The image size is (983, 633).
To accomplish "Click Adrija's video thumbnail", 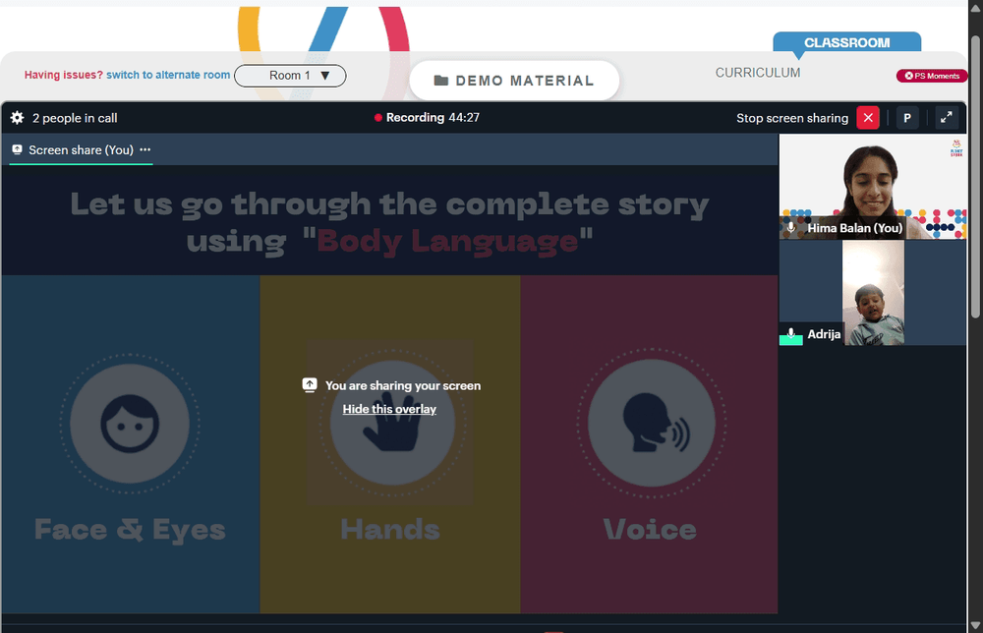I will click(x=873, y=293).
